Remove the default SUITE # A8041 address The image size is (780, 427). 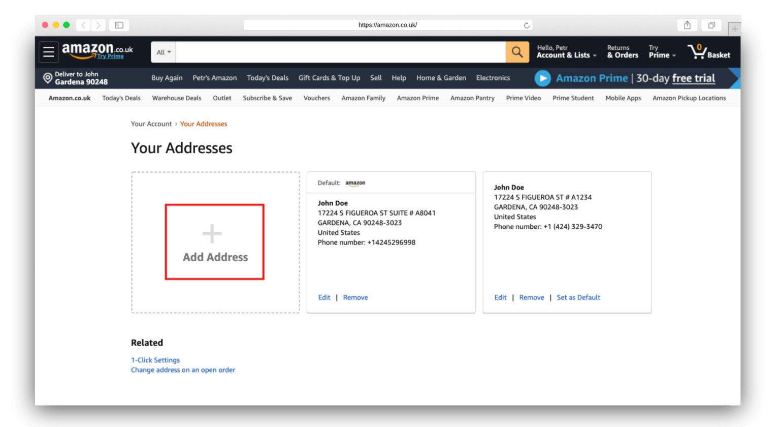[355, 297]
